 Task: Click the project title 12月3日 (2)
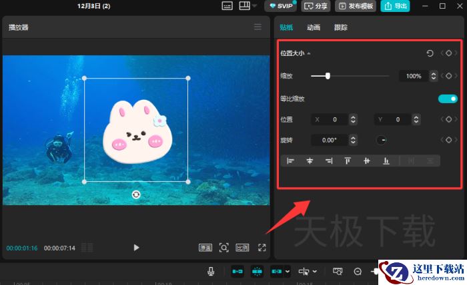94,6
